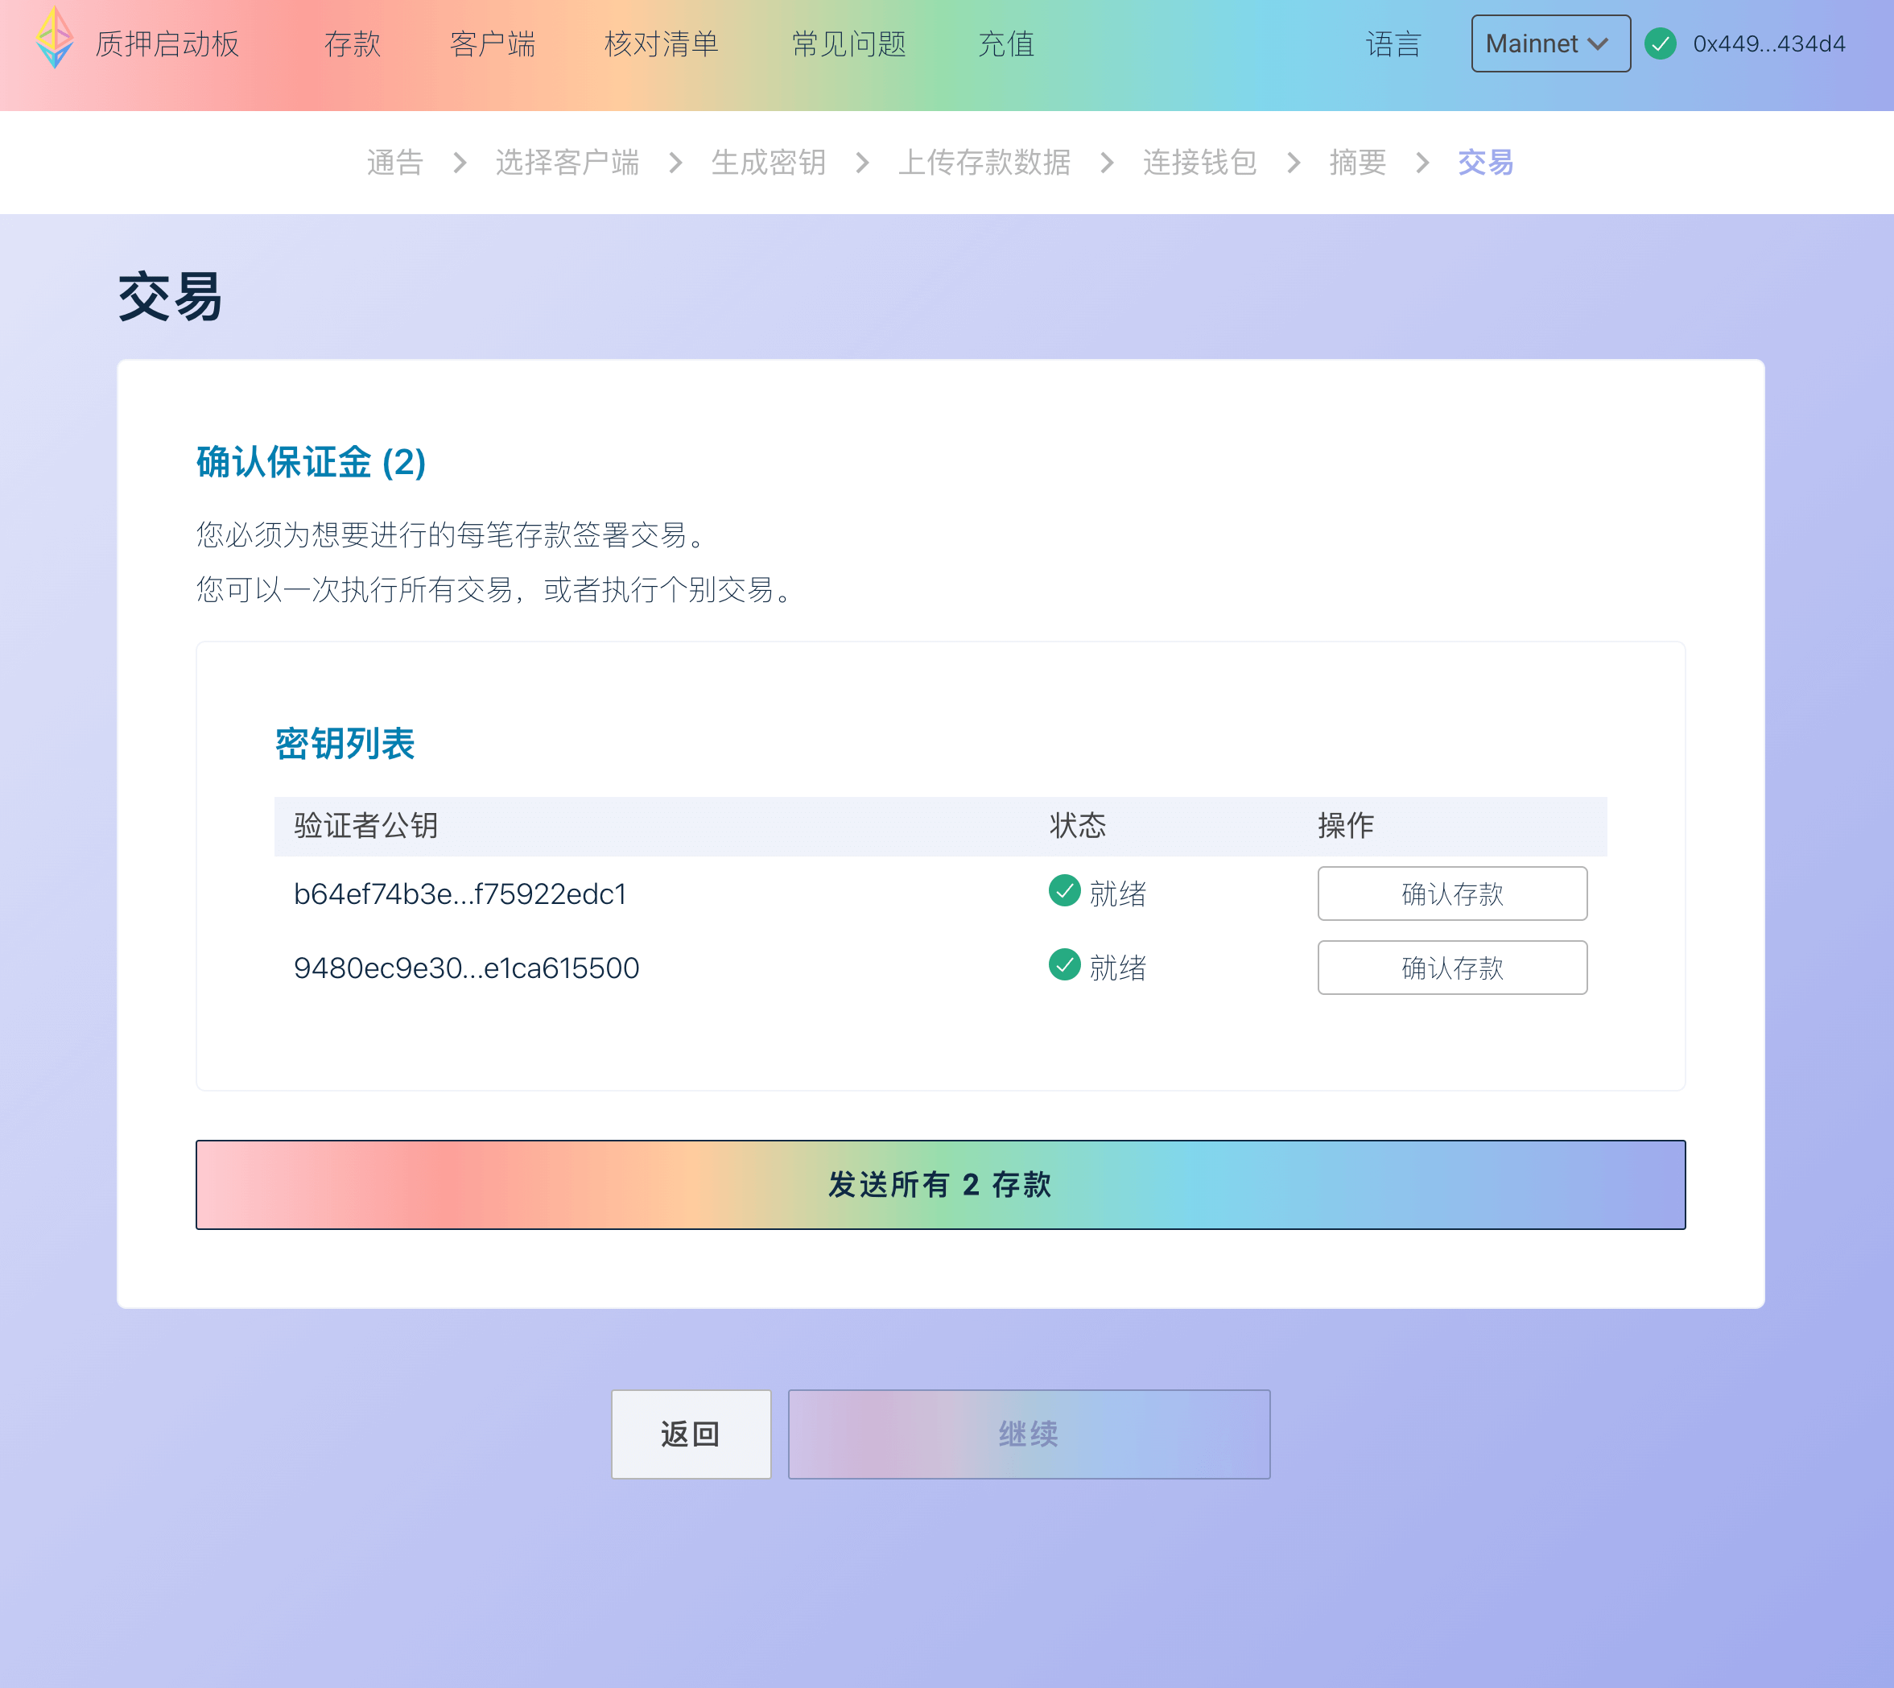
Task: Click the chevron arrow after 连接钱包 breadcrumb
Action: pos(1294,163)
